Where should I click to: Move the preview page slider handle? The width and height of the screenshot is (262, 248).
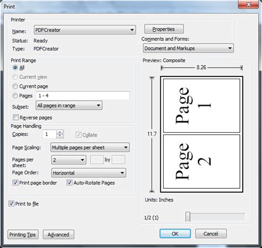(188, 217)
